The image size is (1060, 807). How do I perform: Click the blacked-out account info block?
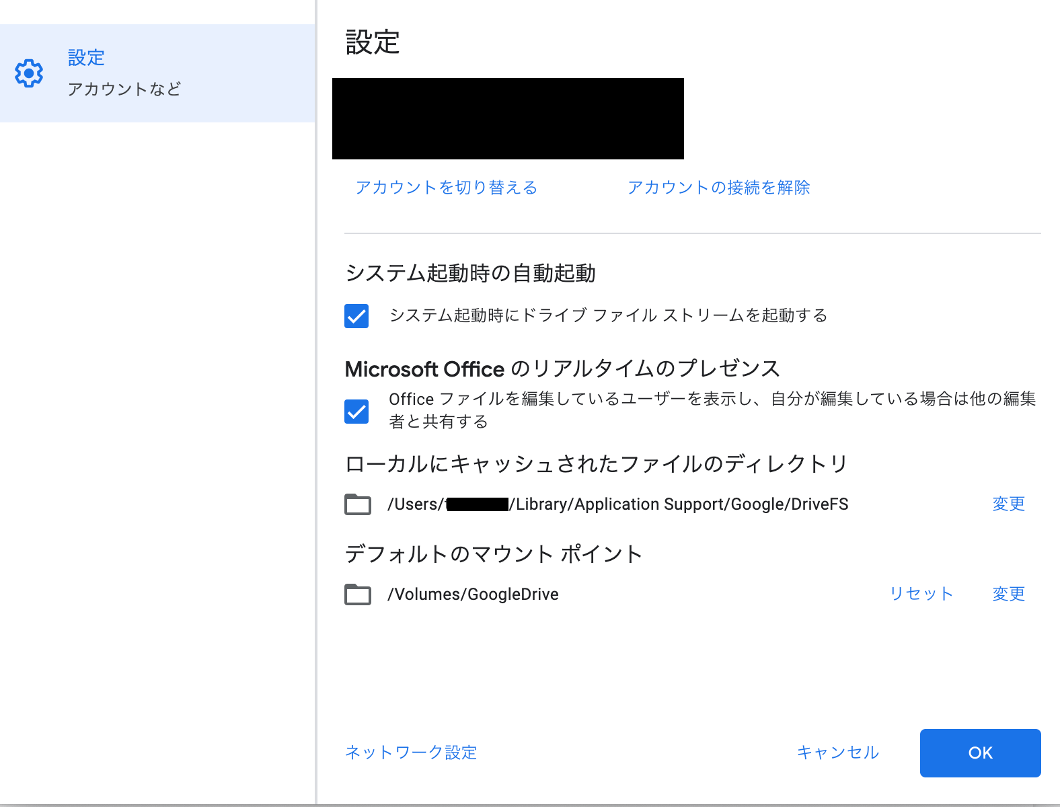[508, 119]
